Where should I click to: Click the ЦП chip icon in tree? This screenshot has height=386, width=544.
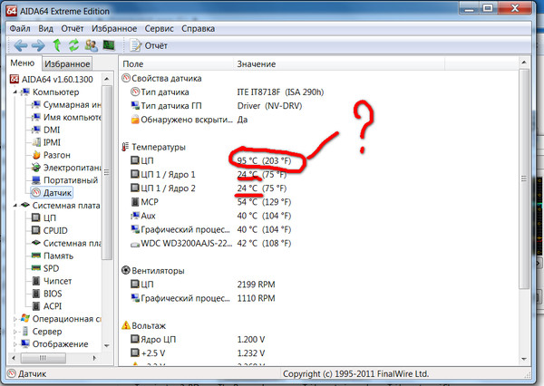[x=36, y=217]
